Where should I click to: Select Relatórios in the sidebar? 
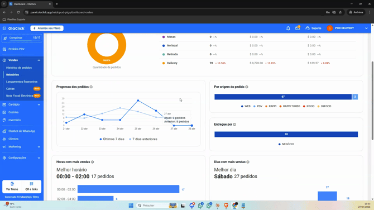click(12, 75)
